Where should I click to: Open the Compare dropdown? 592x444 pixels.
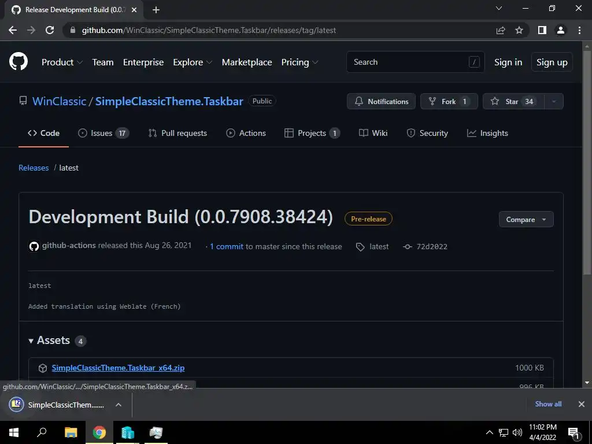click(x=526, y=219)
